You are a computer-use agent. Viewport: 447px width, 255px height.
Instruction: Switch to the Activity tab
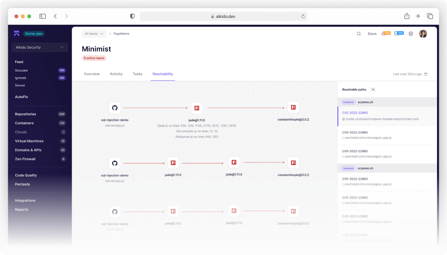coord(116,74)
